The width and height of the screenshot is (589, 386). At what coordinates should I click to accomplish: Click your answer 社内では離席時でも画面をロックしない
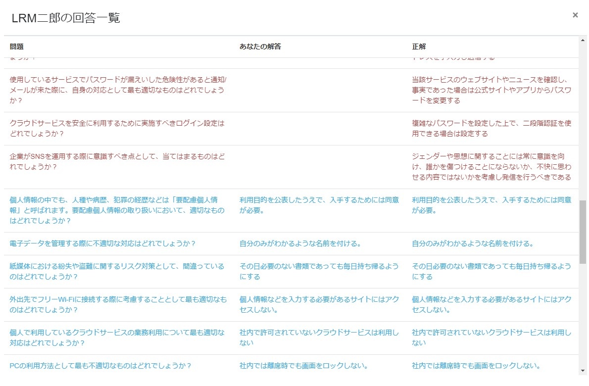pyautogui.click(x=303, y=366)
